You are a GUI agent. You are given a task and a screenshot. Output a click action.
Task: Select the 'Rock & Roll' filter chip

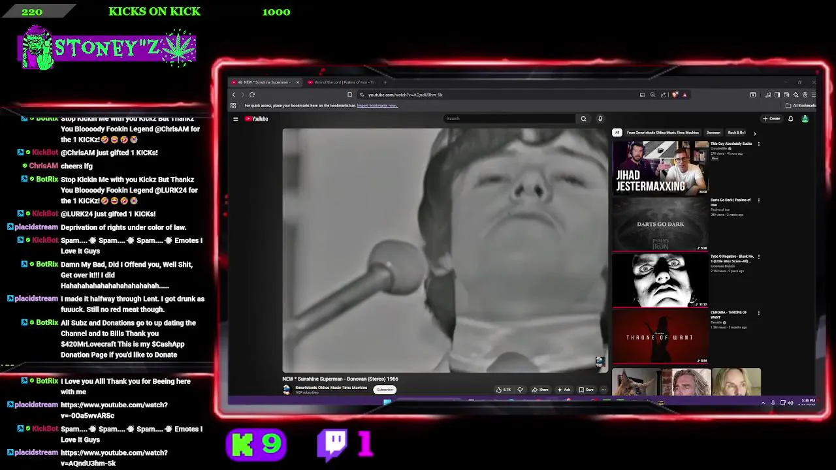736,133
